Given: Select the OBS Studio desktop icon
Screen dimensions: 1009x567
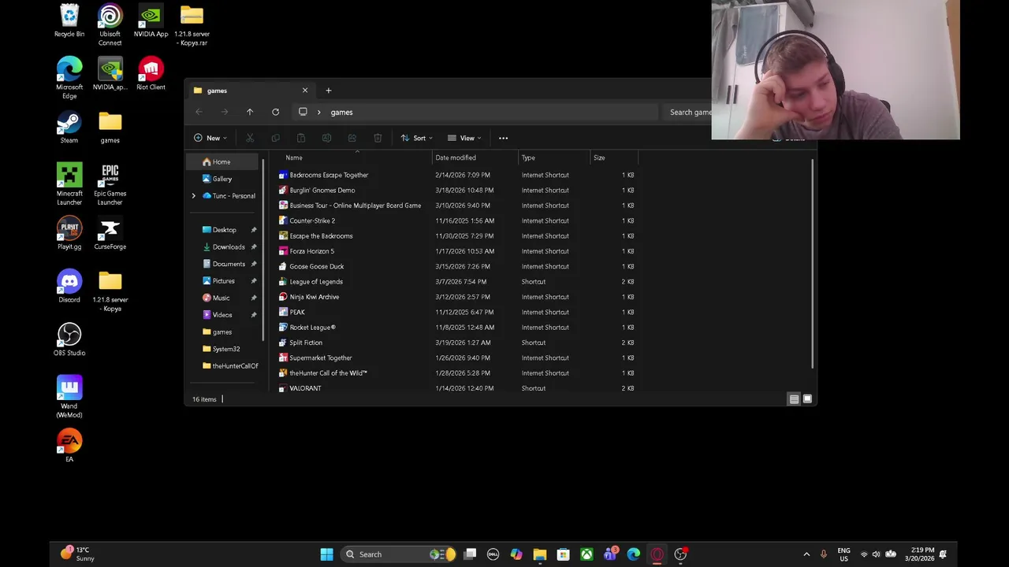Looking at the screenshot, I should tap(69, 340).
